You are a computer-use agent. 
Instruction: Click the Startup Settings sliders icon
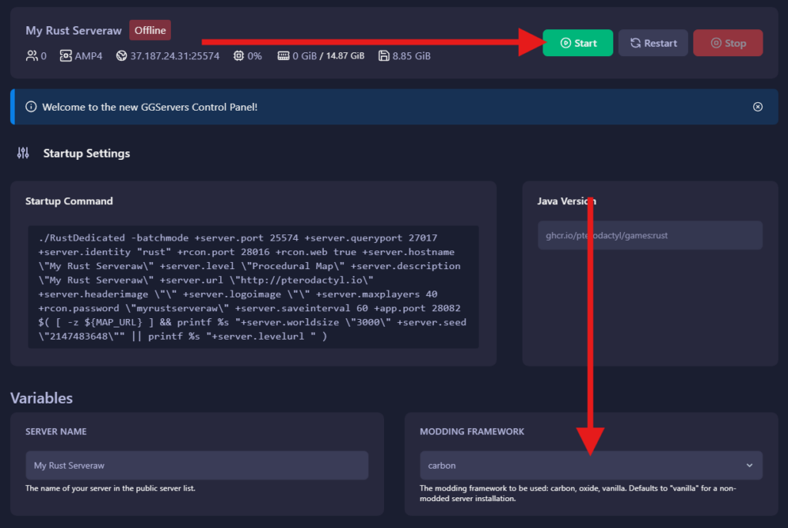[x=23, y=153]
